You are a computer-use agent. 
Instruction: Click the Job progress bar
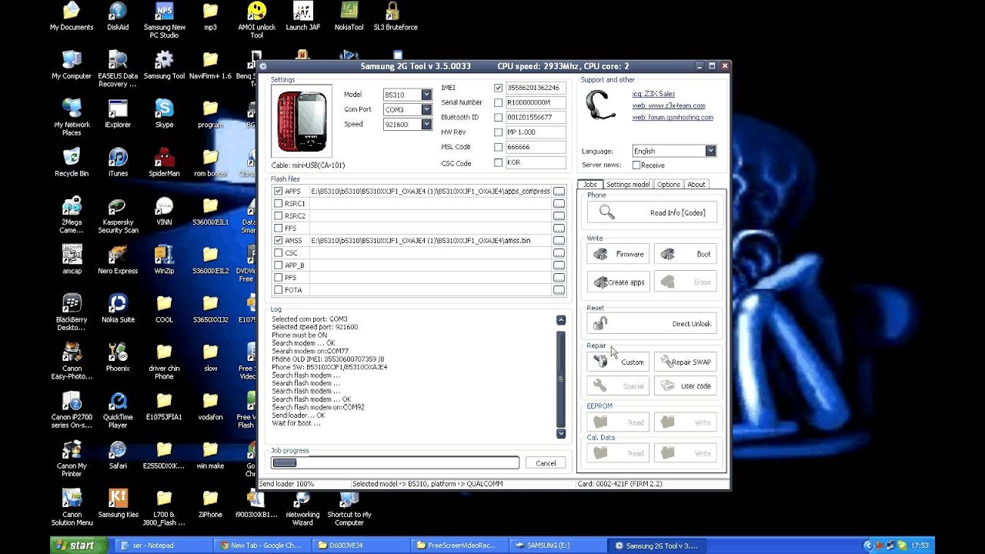(395, 463)
